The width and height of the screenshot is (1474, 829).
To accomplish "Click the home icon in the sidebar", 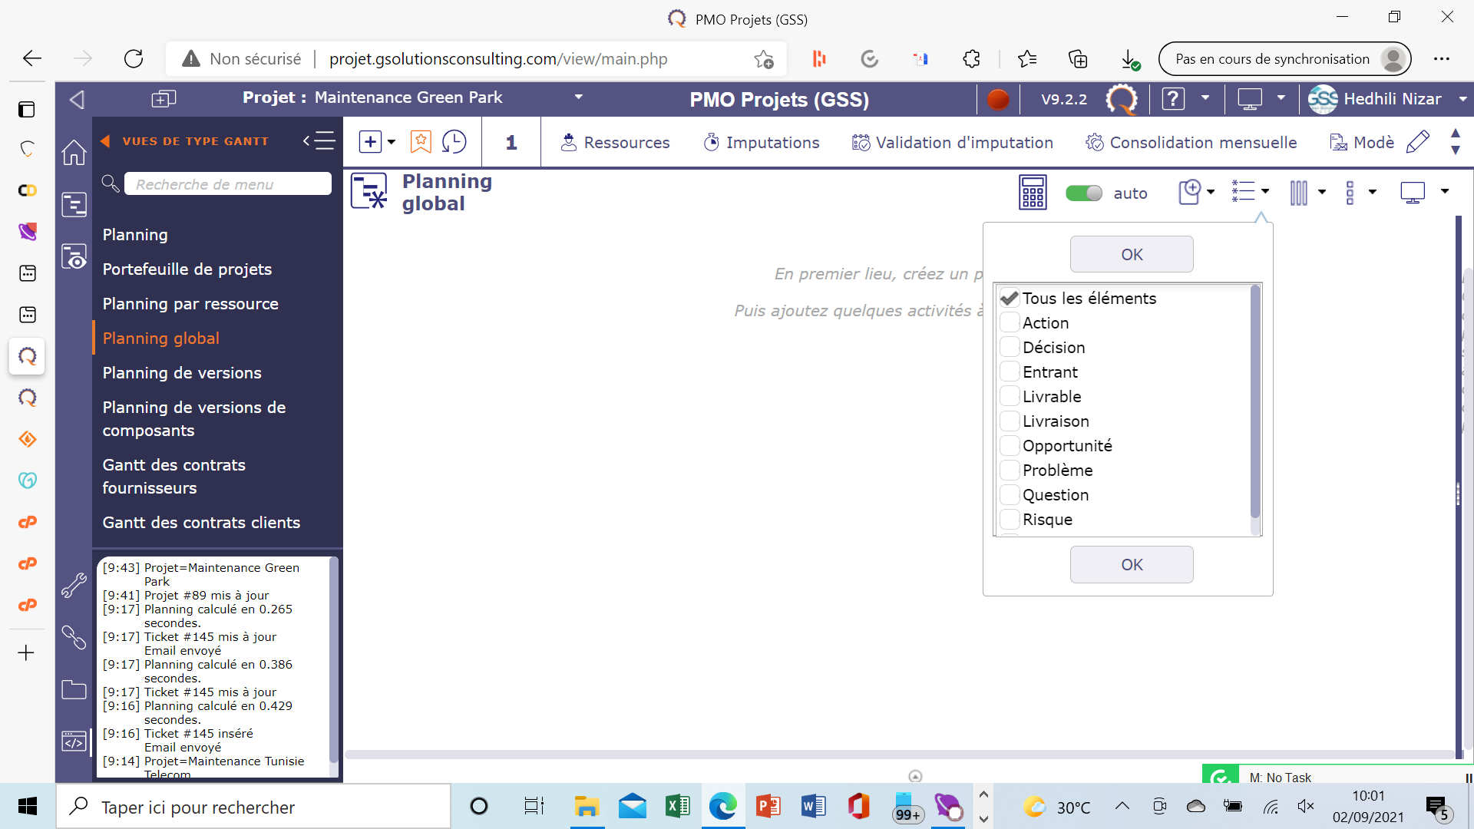I will coord(74,152).
